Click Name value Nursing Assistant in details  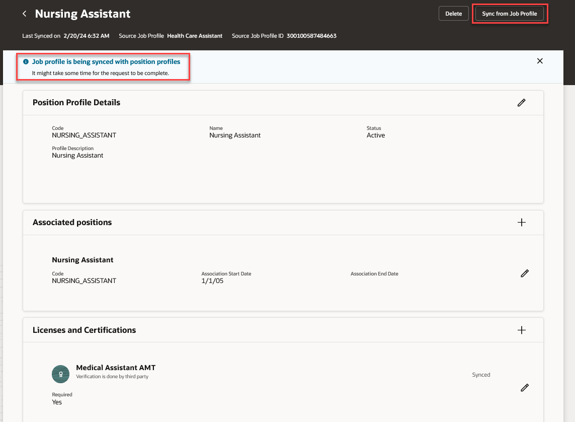coord(235,135)
